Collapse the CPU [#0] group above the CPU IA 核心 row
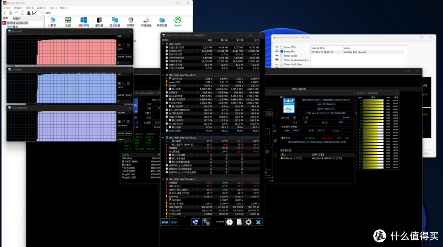Image resolution: width=443 pixels, height=247 pixels. coord(163,179)
